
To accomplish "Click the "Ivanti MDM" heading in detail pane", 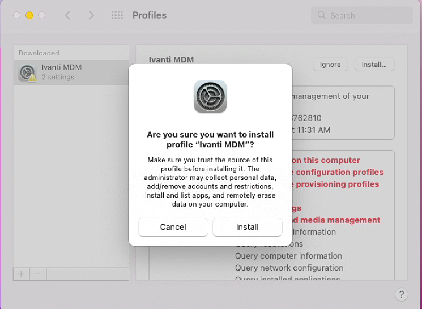I will (x=171, y=59).
